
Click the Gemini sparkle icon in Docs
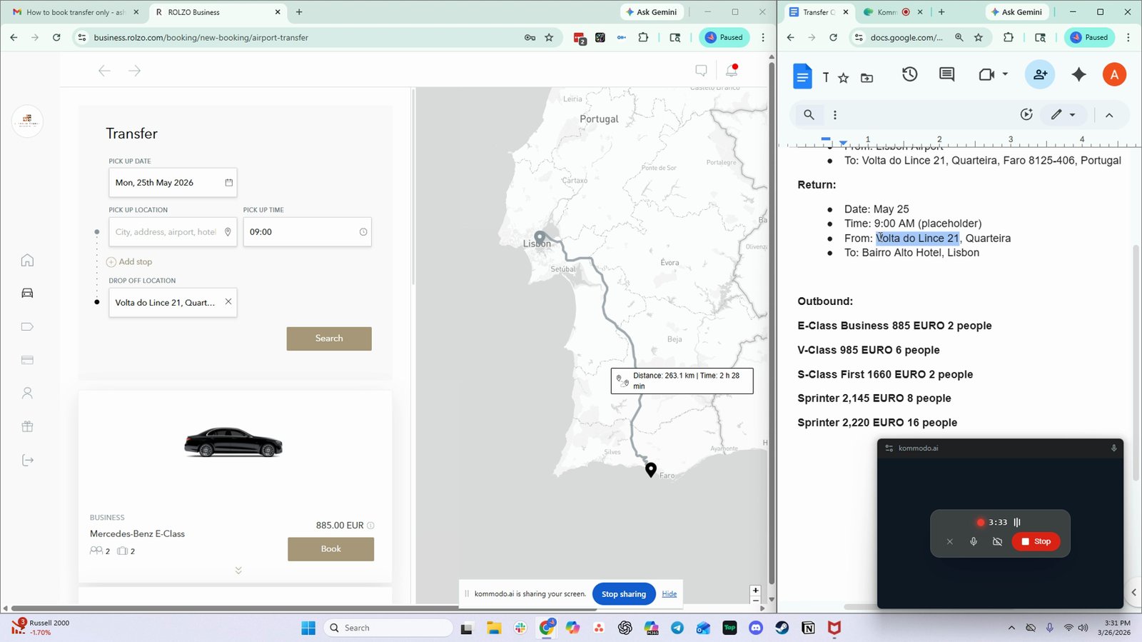[1078, 74]
